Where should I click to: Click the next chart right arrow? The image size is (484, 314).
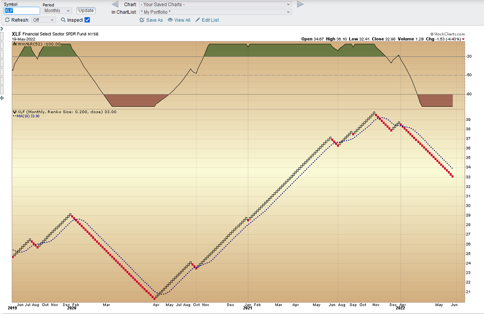300,4
